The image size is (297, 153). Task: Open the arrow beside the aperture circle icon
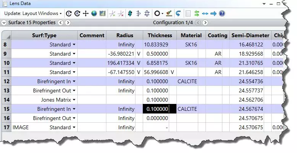click(163, 14)
